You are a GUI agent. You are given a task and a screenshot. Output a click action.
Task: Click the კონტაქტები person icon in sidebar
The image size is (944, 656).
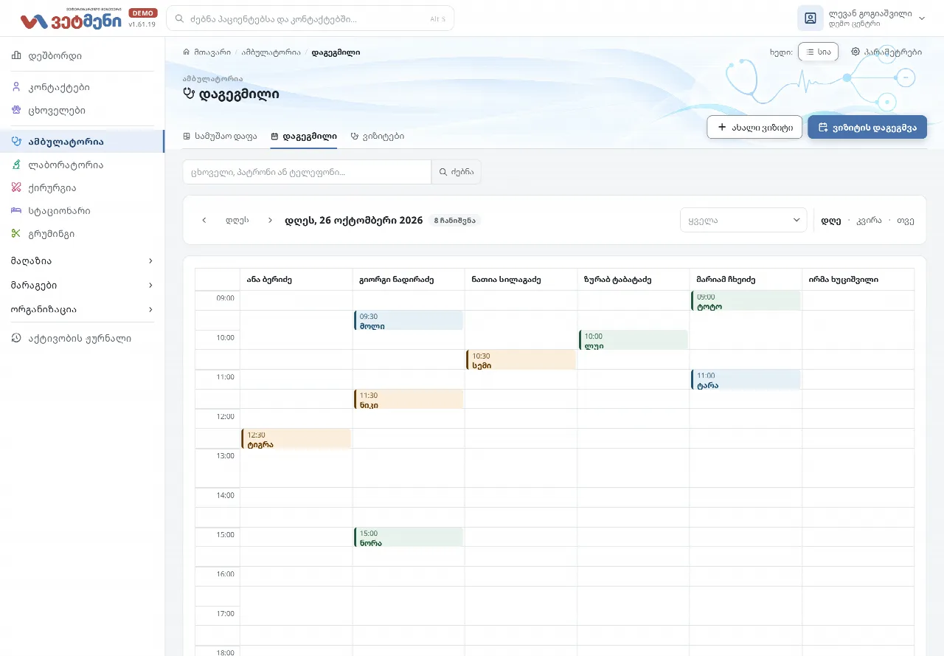[16, 87]
